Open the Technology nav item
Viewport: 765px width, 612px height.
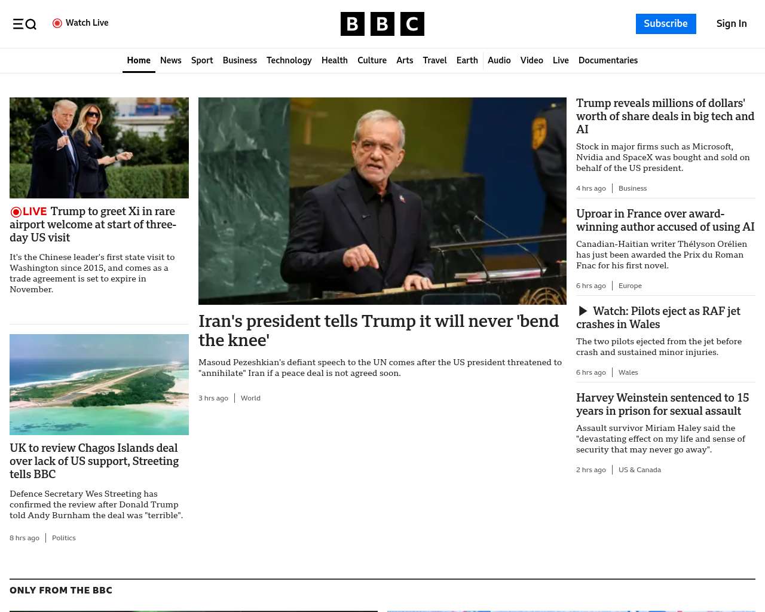pyautogui.click(x=289, y=60)
